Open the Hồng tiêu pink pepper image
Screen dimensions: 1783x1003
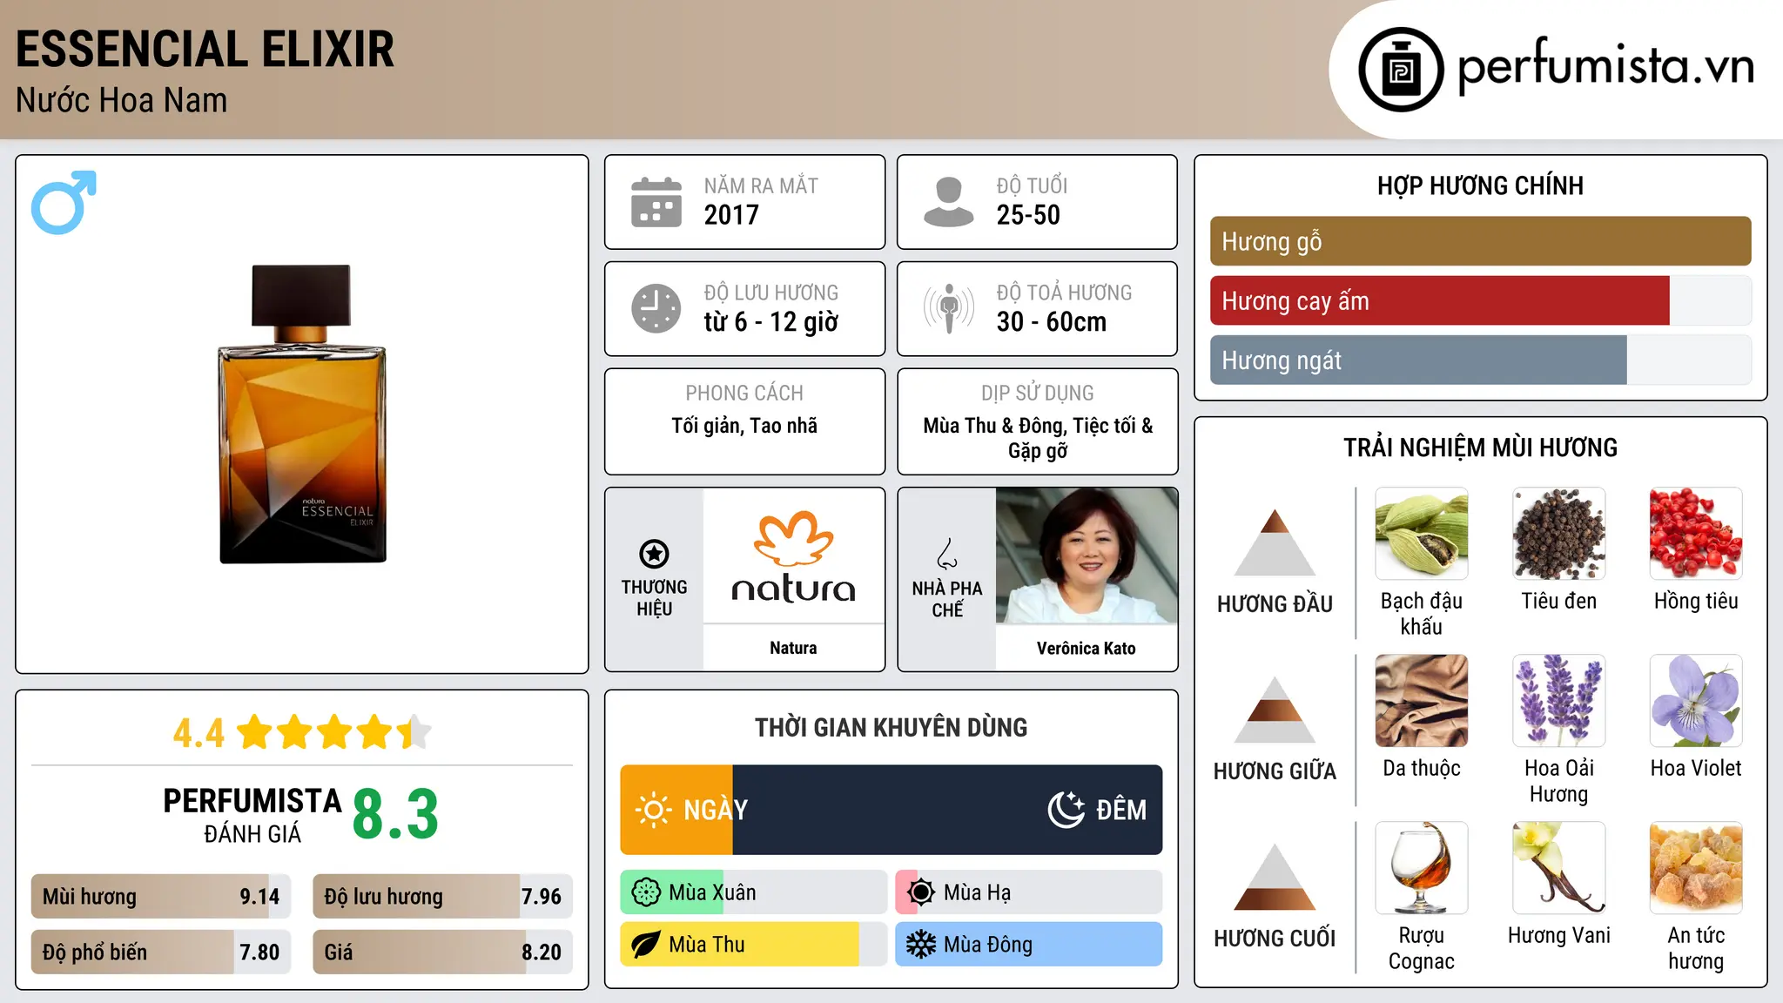(1696, 534)
